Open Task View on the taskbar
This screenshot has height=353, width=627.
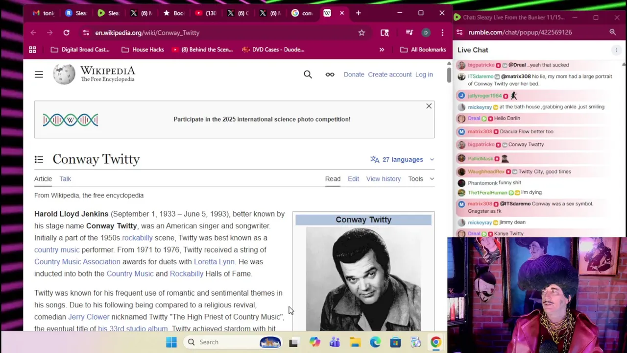point(293,342)
